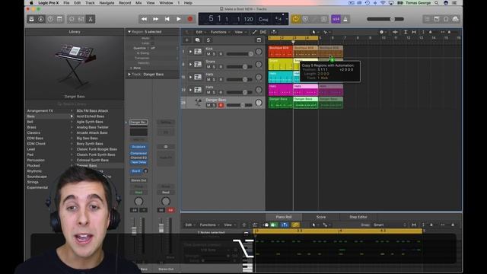Mute the Kick track
487x274 pixels.
point(208,54)
